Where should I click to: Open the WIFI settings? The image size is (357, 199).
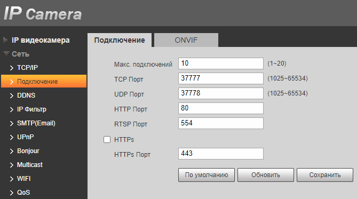coord(23,179)
